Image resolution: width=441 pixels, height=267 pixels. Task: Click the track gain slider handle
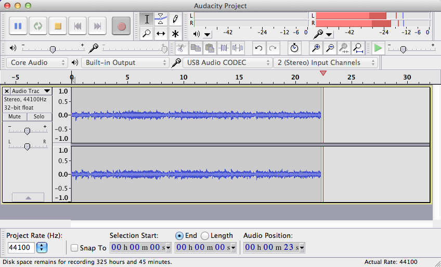click(27, 131)
